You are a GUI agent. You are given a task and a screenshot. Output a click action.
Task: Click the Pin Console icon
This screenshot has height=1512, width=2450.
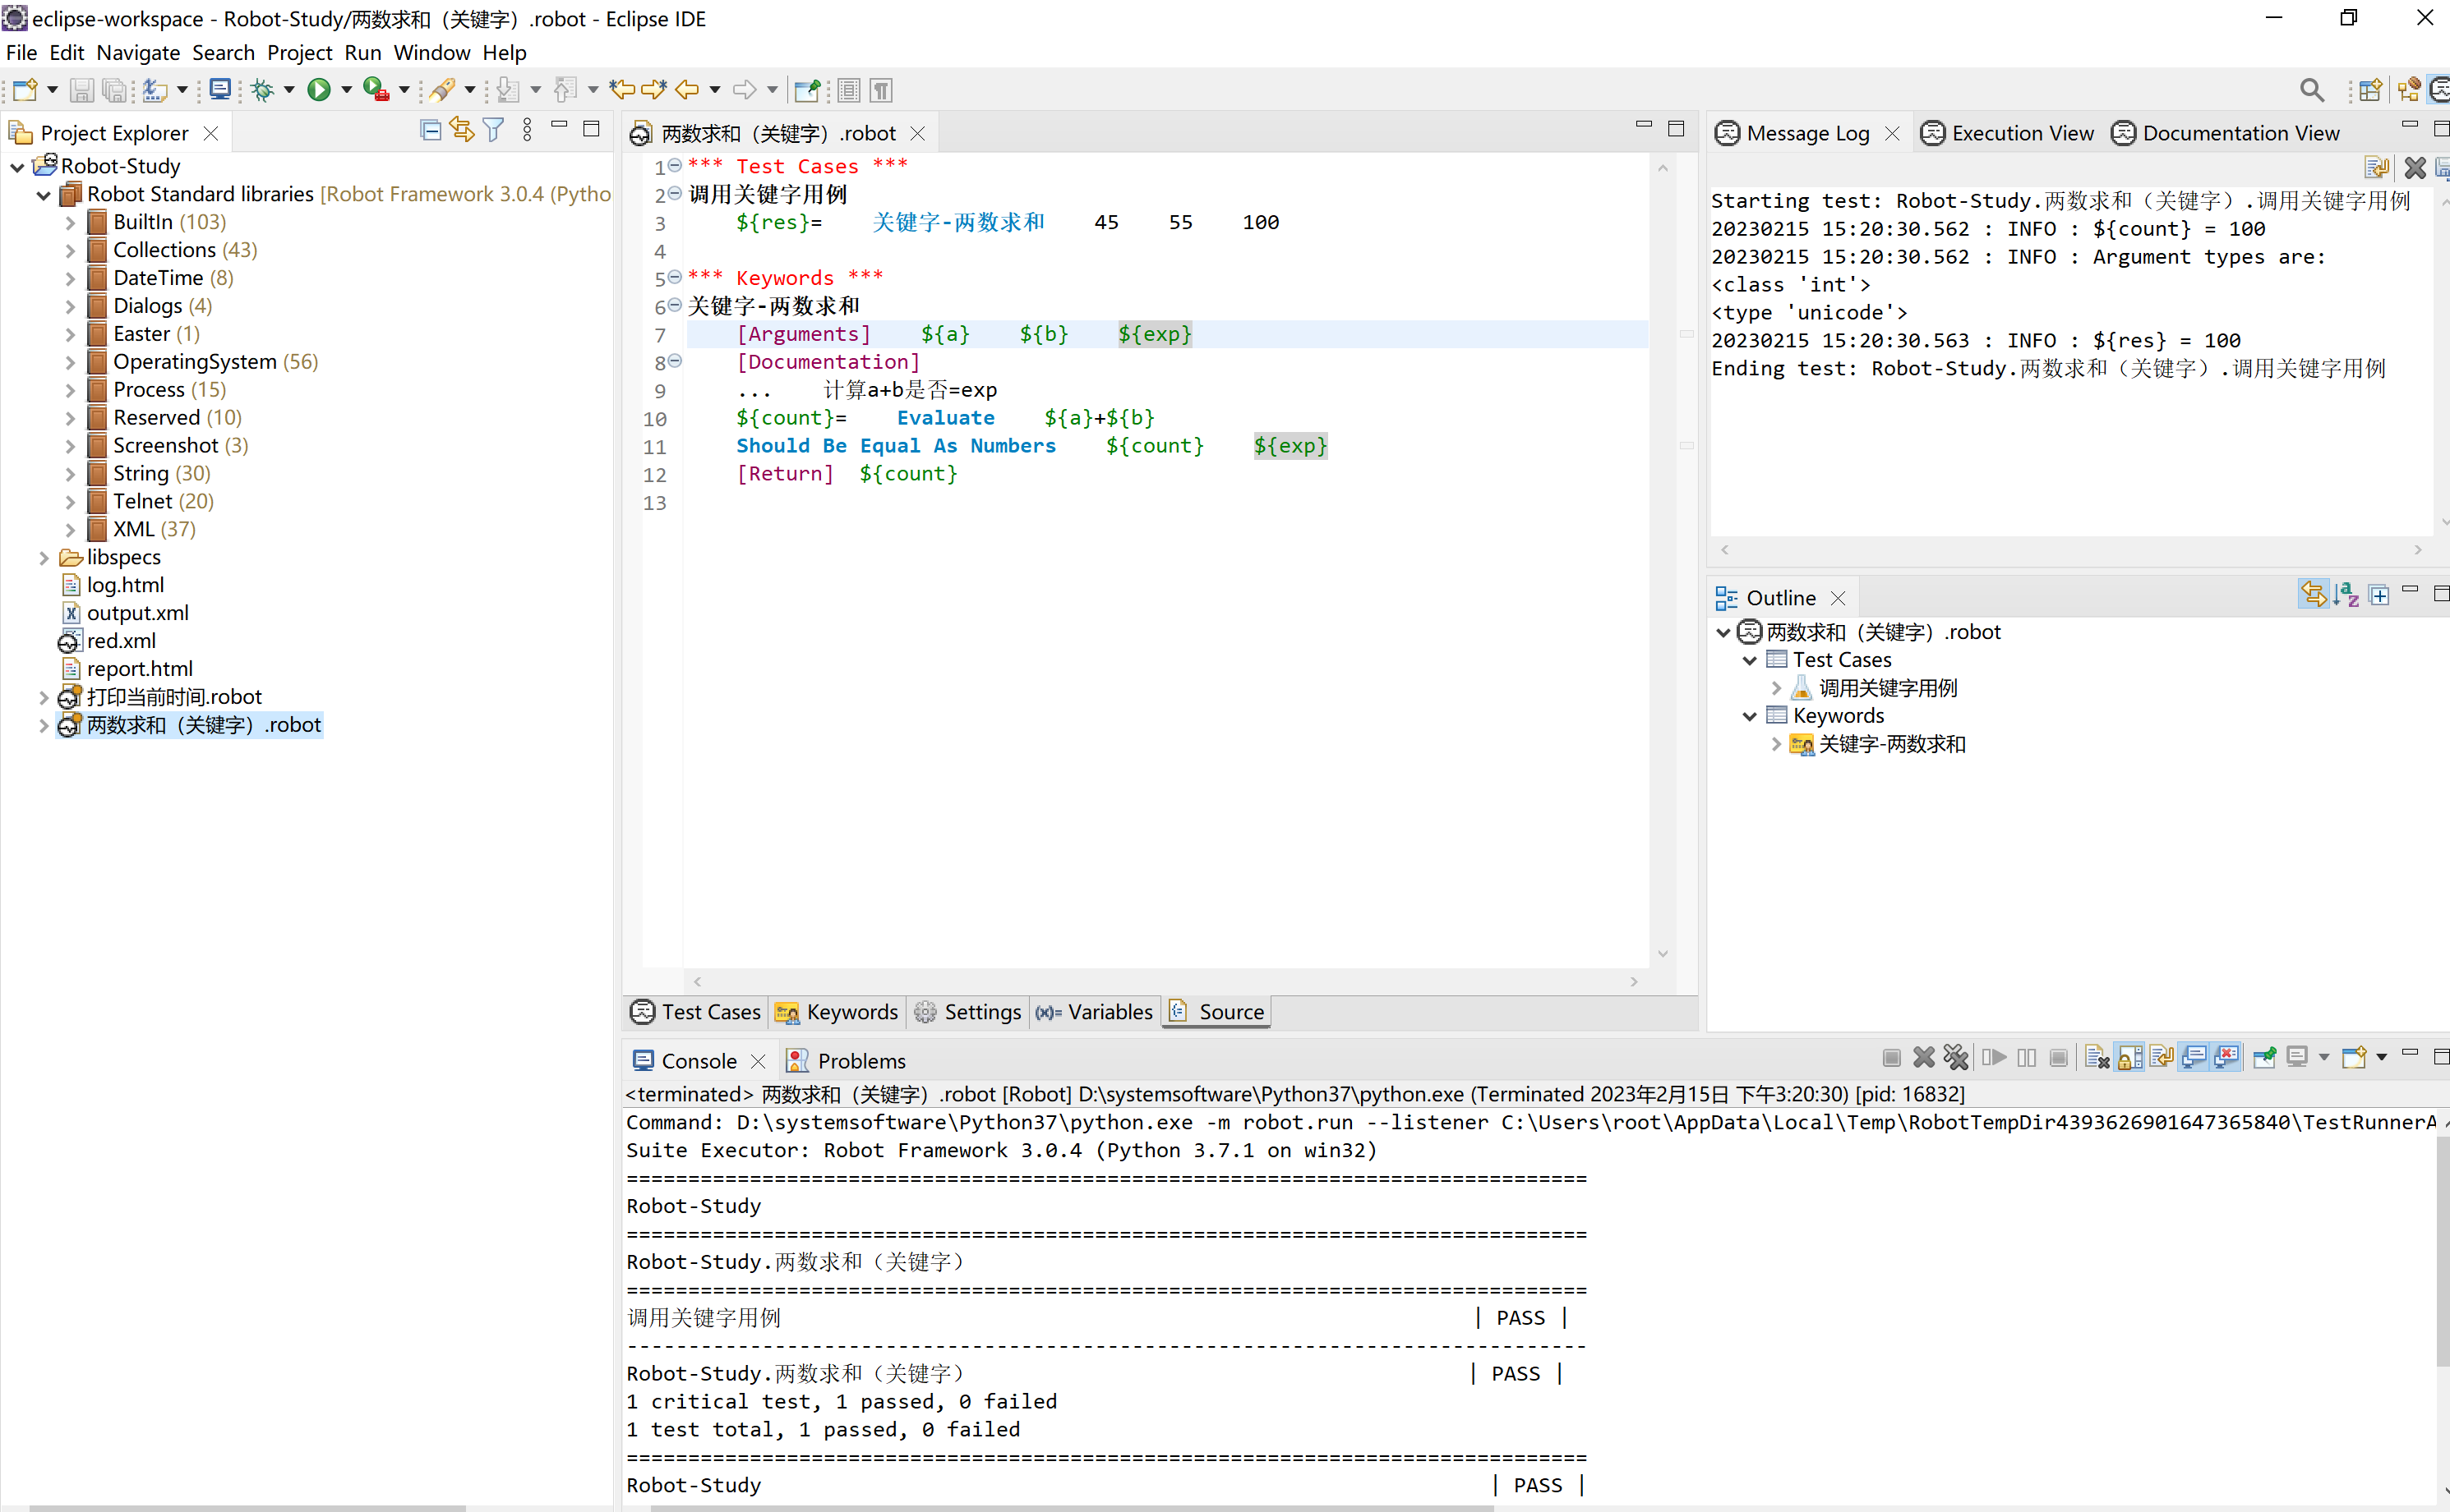pyautogui.click(x=2264, y=1058)
